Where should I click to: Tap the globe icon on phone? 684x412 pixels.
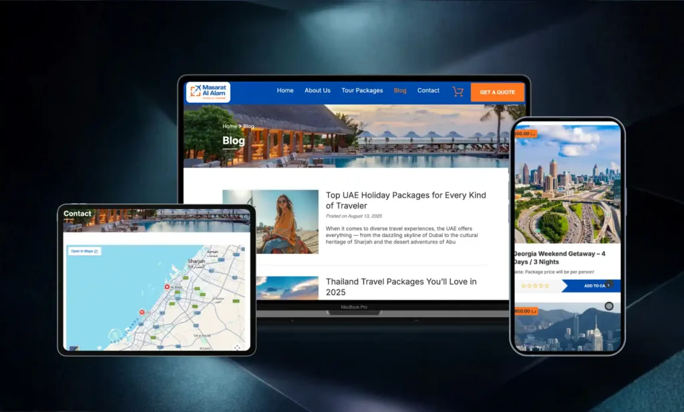pos(609,306)
